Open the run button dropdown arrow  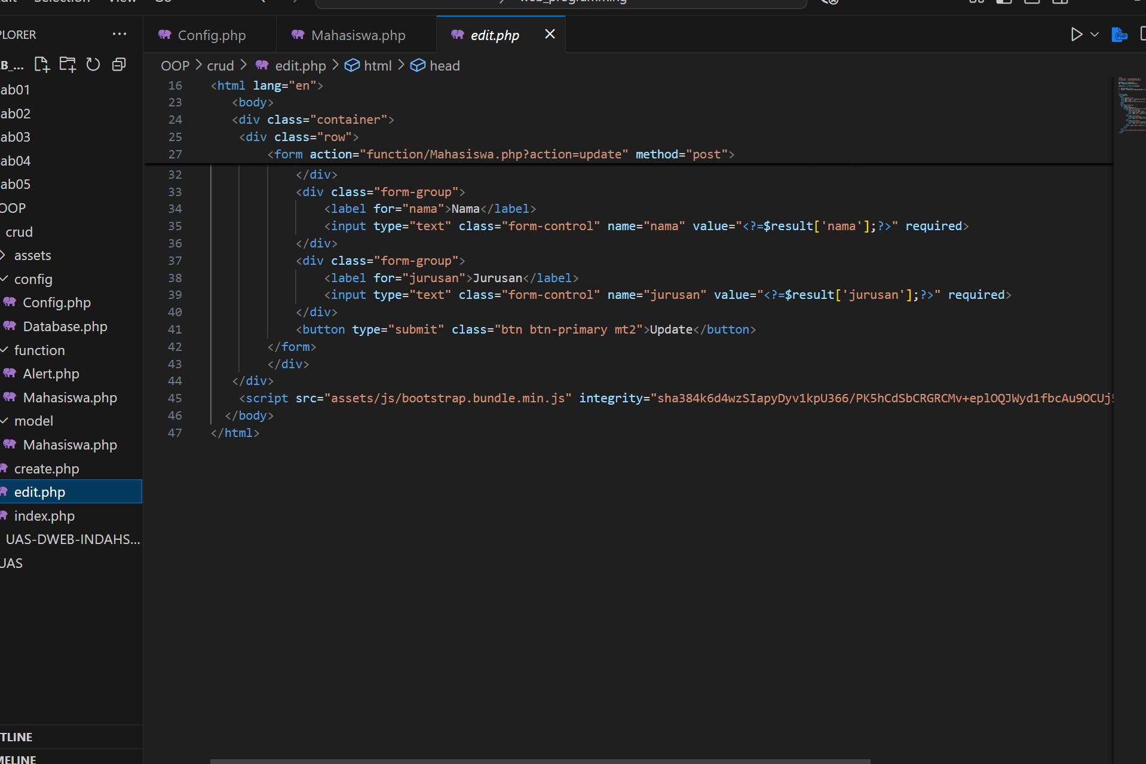coord(1095,35)
